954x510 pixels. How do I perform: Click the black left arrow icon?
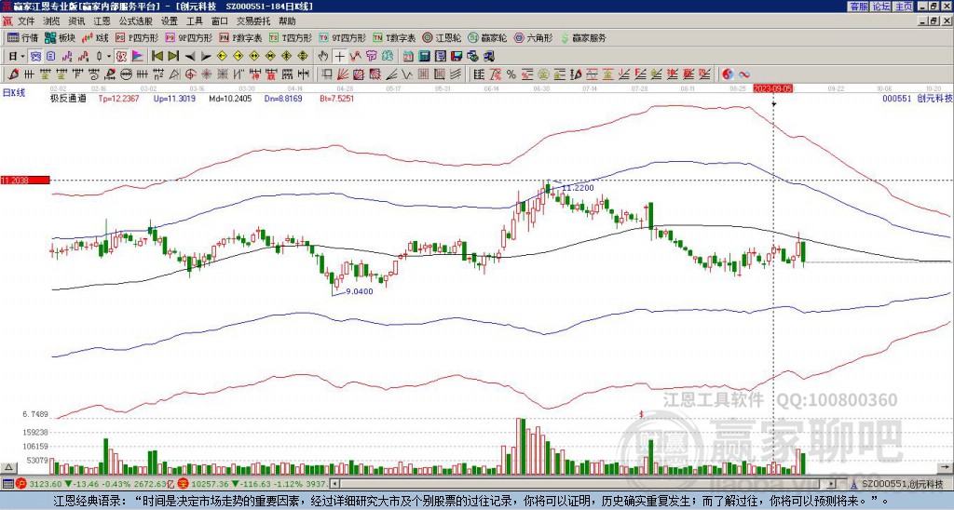[x=190, y=57]
